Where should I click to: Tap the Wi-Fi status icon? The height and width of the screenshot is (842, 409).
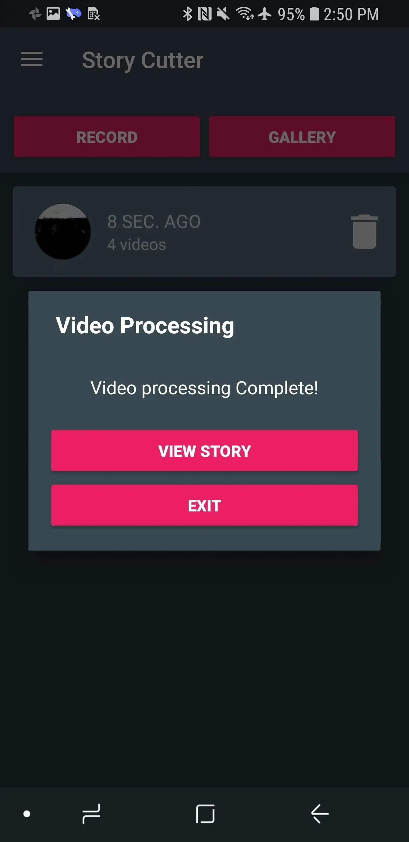[x=245, y=14]
